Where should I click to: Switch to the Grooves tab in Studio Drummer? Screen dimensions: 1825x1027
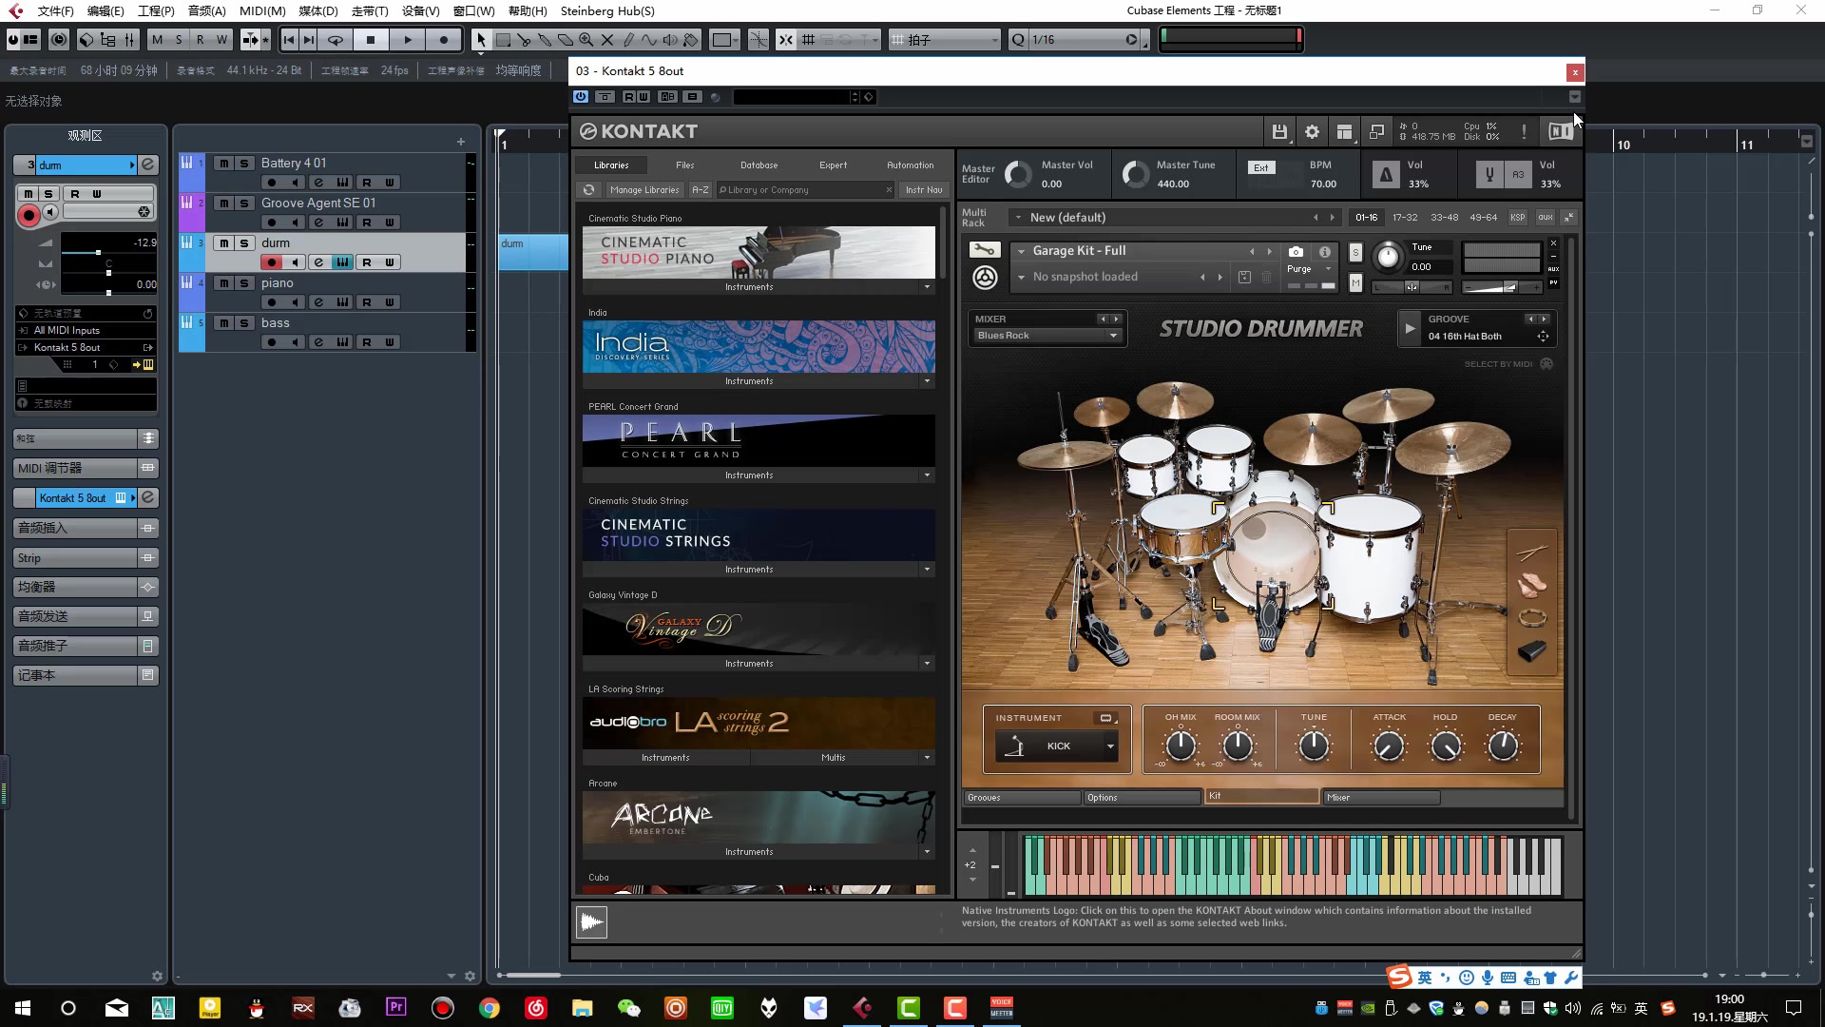[1022, 798]
